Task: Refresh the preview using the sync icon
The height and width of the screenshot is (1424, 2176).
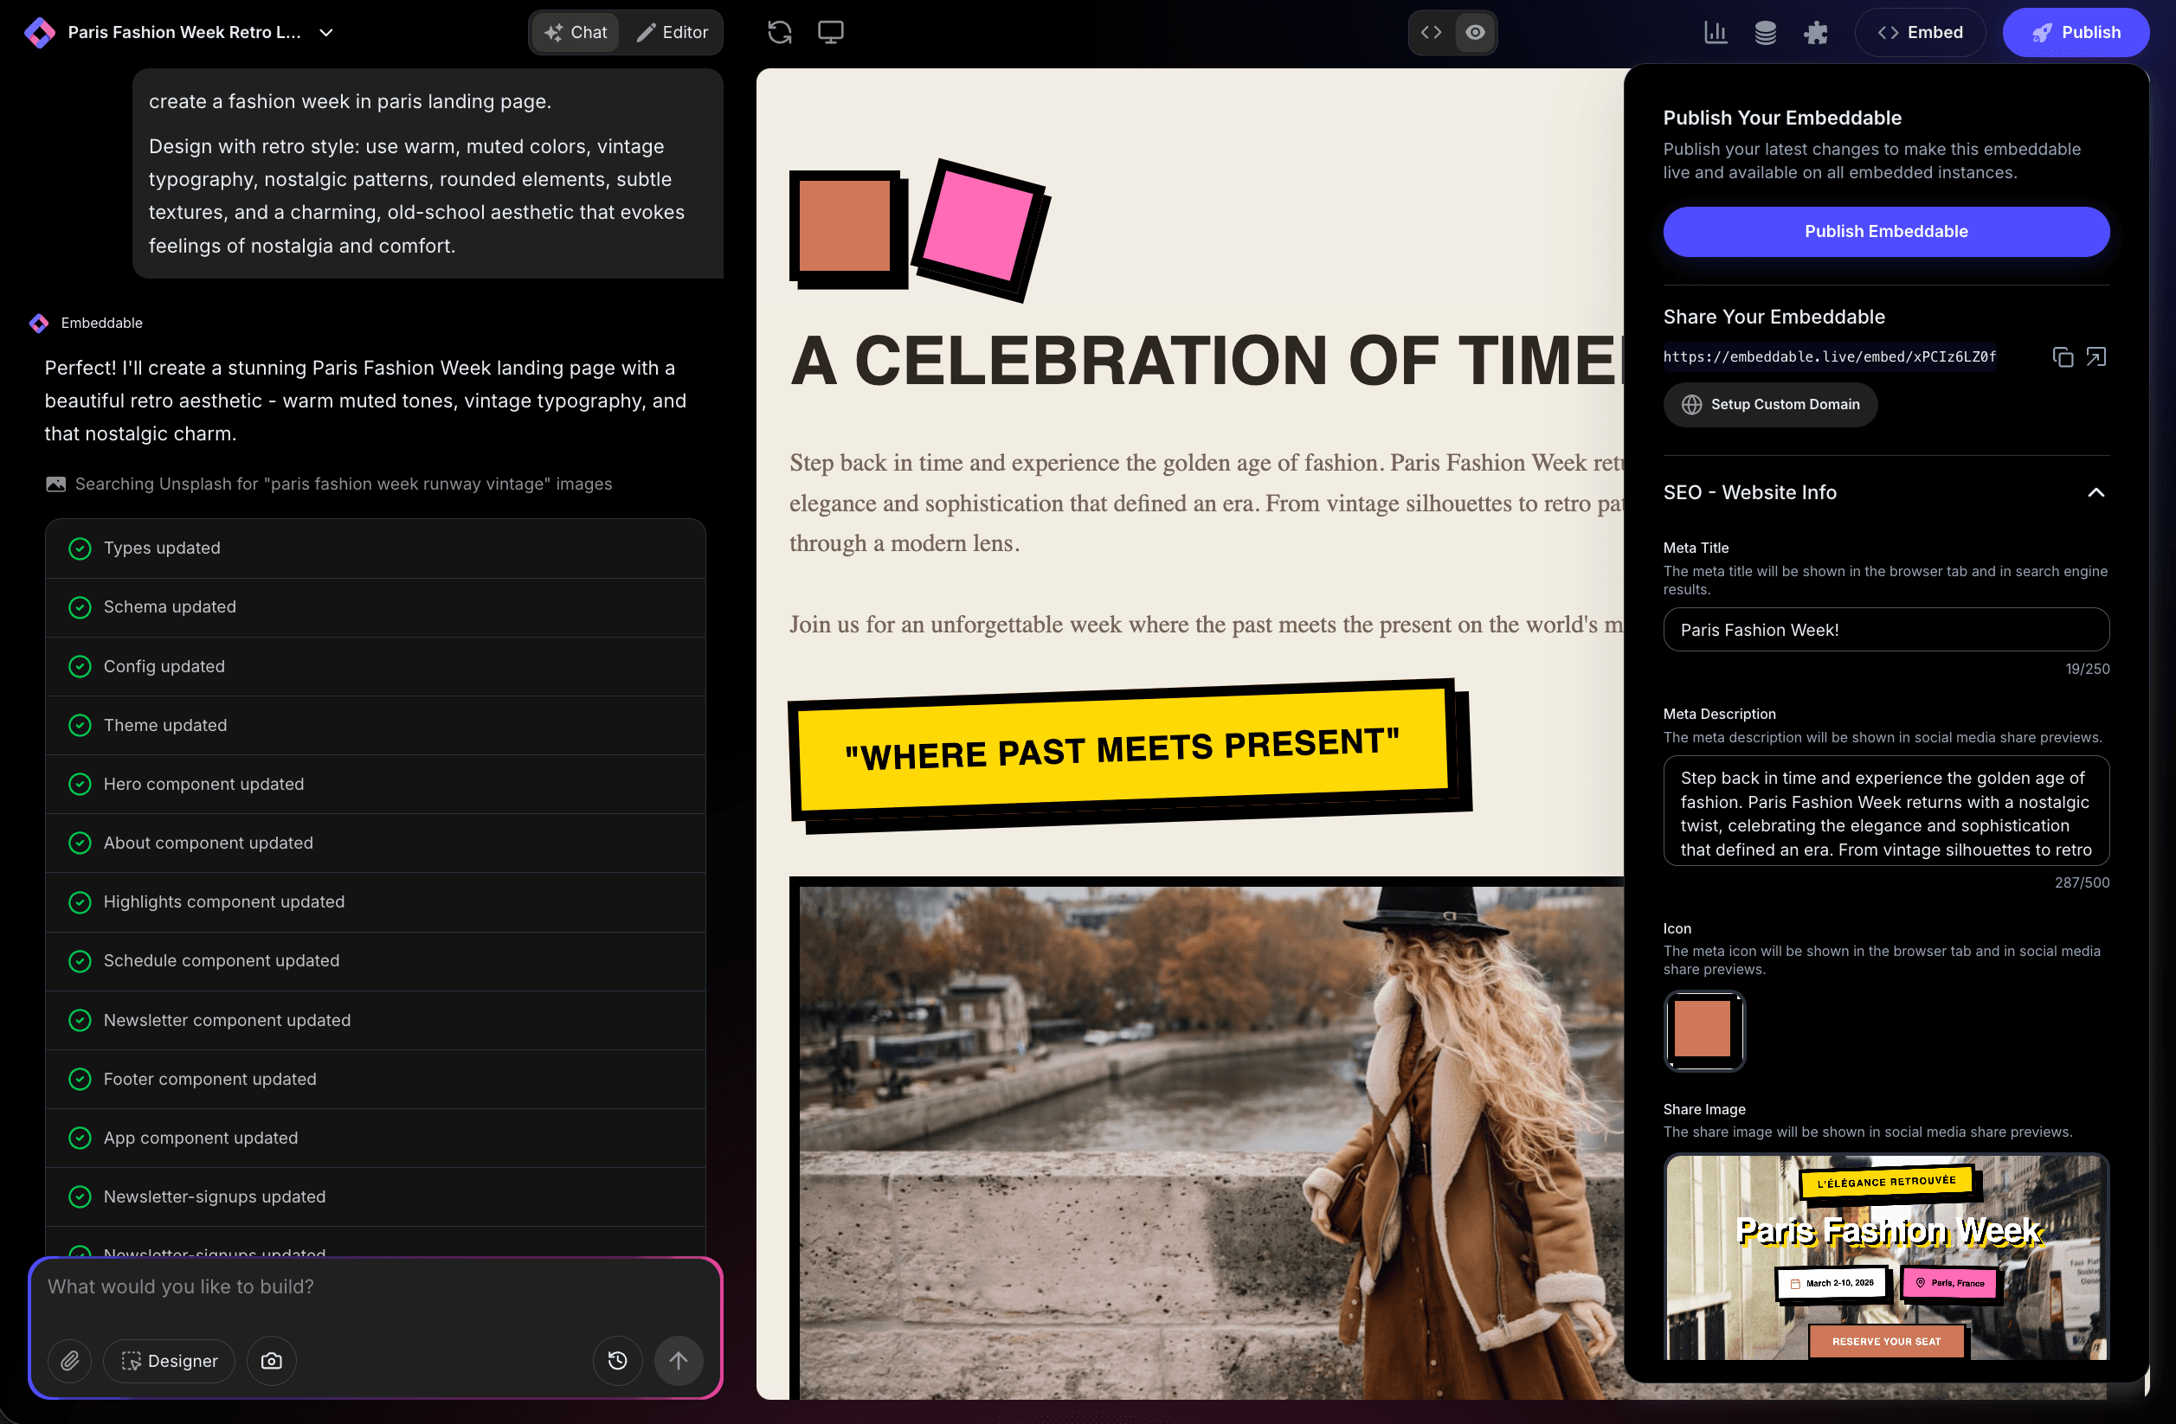Action: 779,32
